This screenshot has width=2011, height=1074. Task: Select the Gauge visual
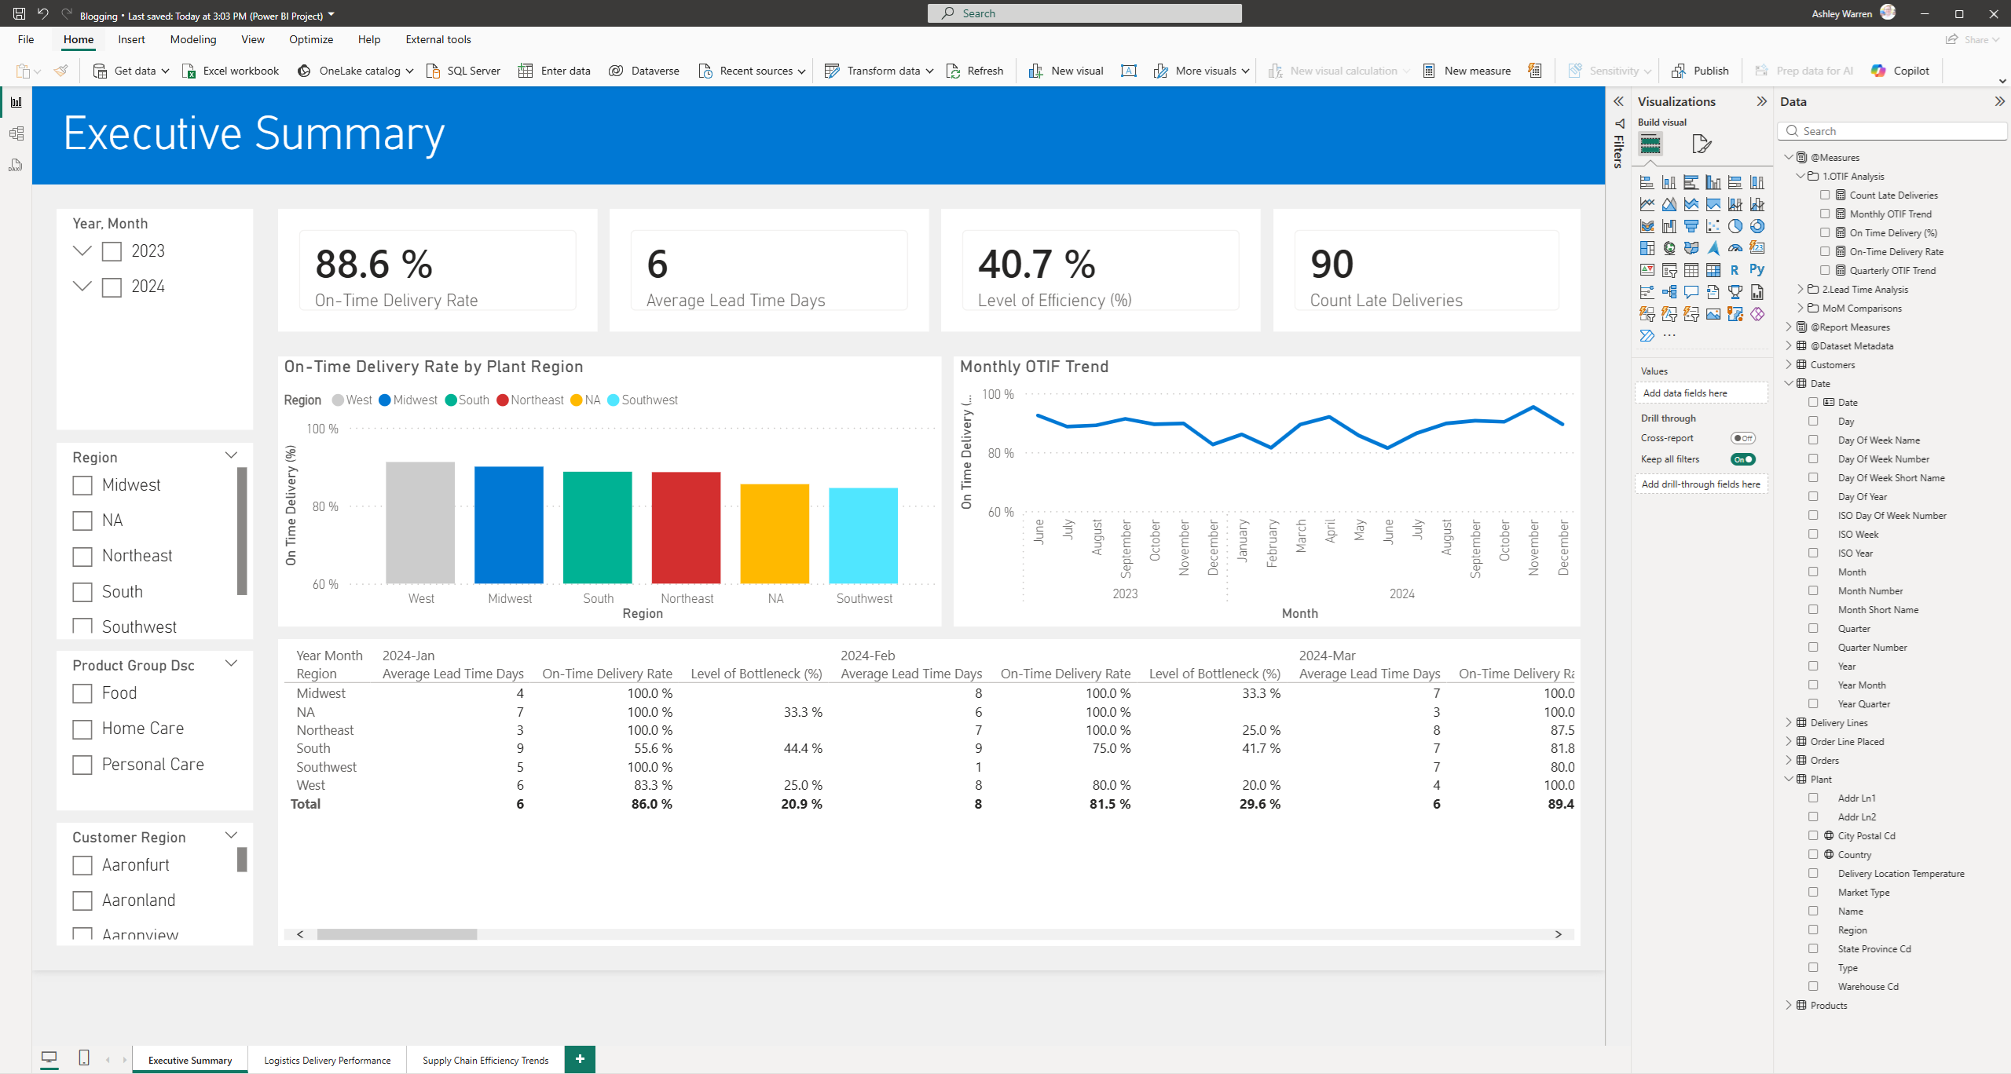tap(1735, 248)
